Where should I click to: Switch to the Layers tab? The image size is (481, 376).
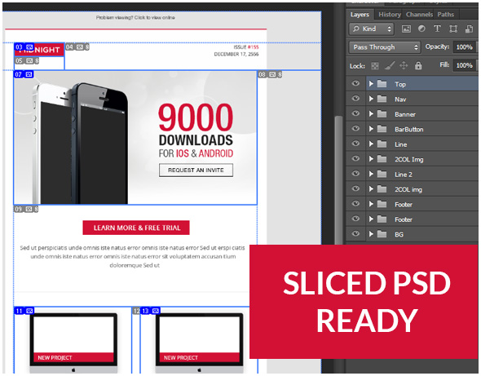360,15
